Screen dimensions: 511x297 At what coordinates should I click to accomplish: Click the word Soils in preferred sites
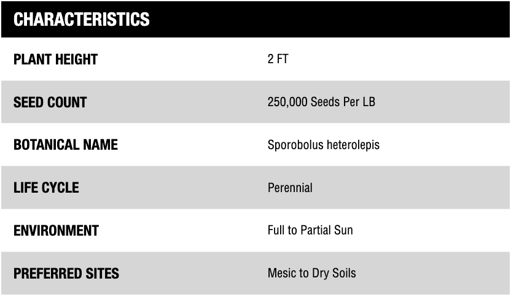click(343, 273)
